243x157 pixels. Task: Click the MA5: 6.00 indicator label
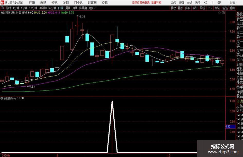pos(28,13)
